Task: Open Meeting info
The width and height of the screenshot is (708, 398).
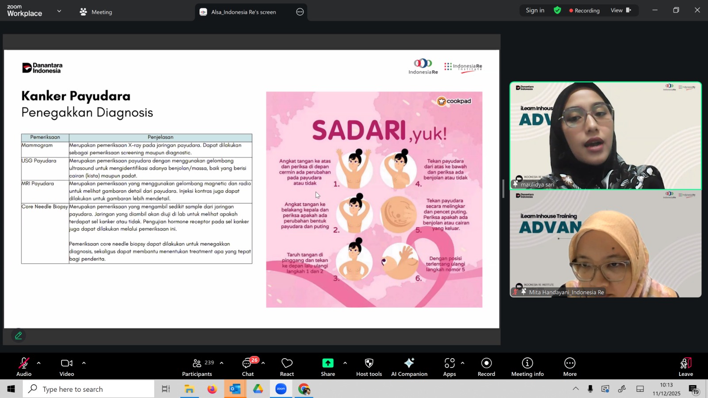Action: point(527,367)
